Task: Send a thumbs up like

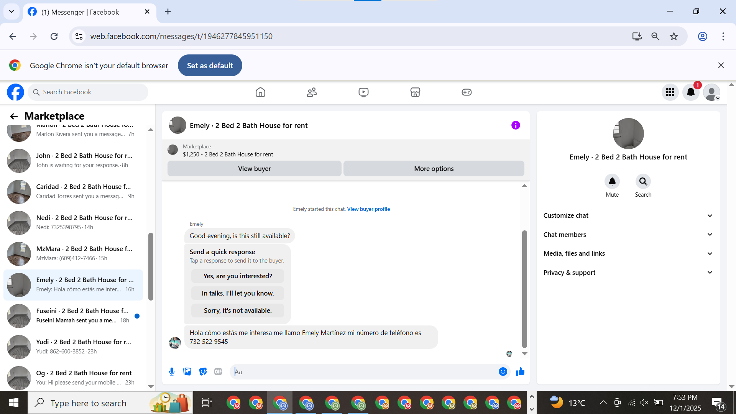Action: pyautogui.click(x=520, y=371)
